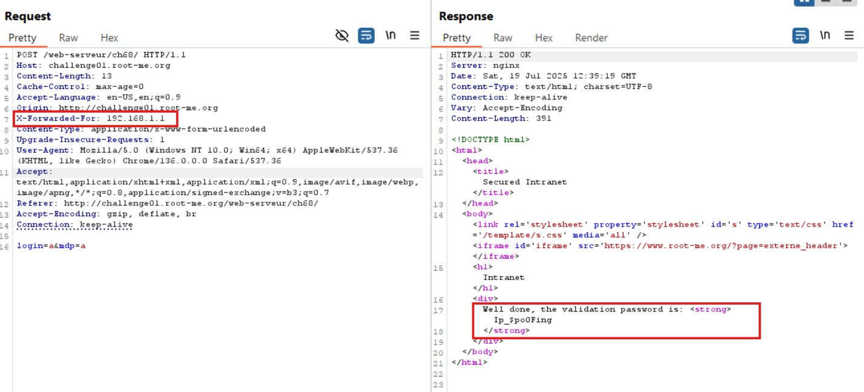This screenshot has width=864, height=392.
Task: Toggle hidden characters eye icon in Request
Action: coord(342,36)
